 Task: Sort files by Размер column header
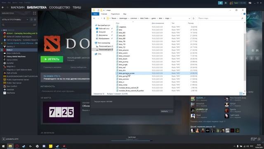pyautogui.click(x=191, y=23)
